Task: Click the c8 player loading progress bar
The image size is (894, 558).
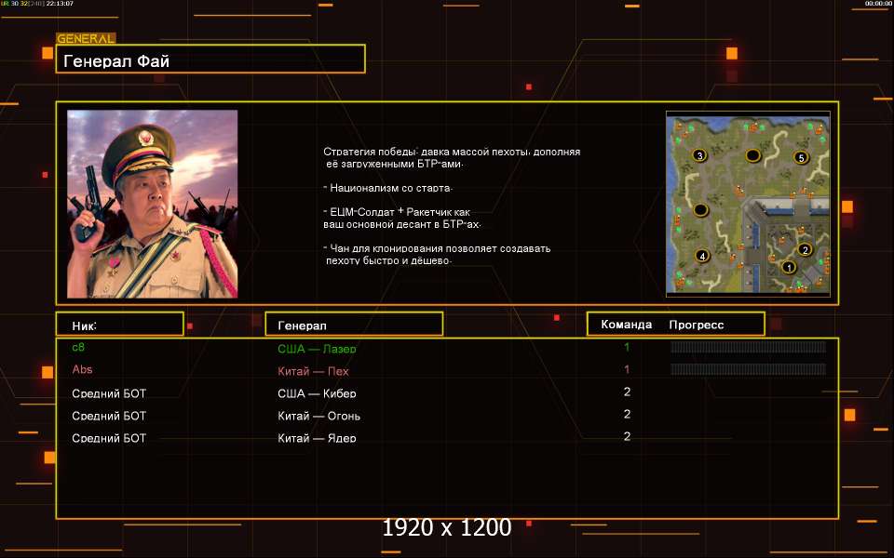Action: [748, 347]
